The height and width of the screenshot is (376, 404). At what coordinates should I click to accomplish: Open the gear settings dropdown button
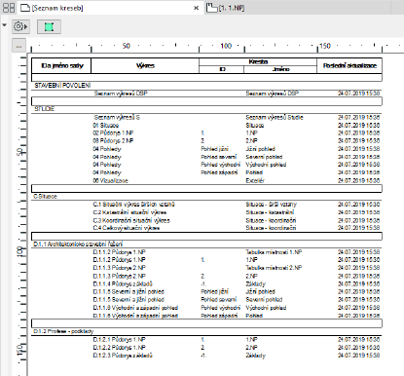[x=20, y=26]
